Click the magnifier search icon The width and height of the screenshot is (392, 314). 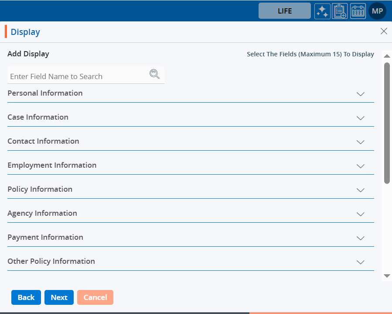coord(154,74)
